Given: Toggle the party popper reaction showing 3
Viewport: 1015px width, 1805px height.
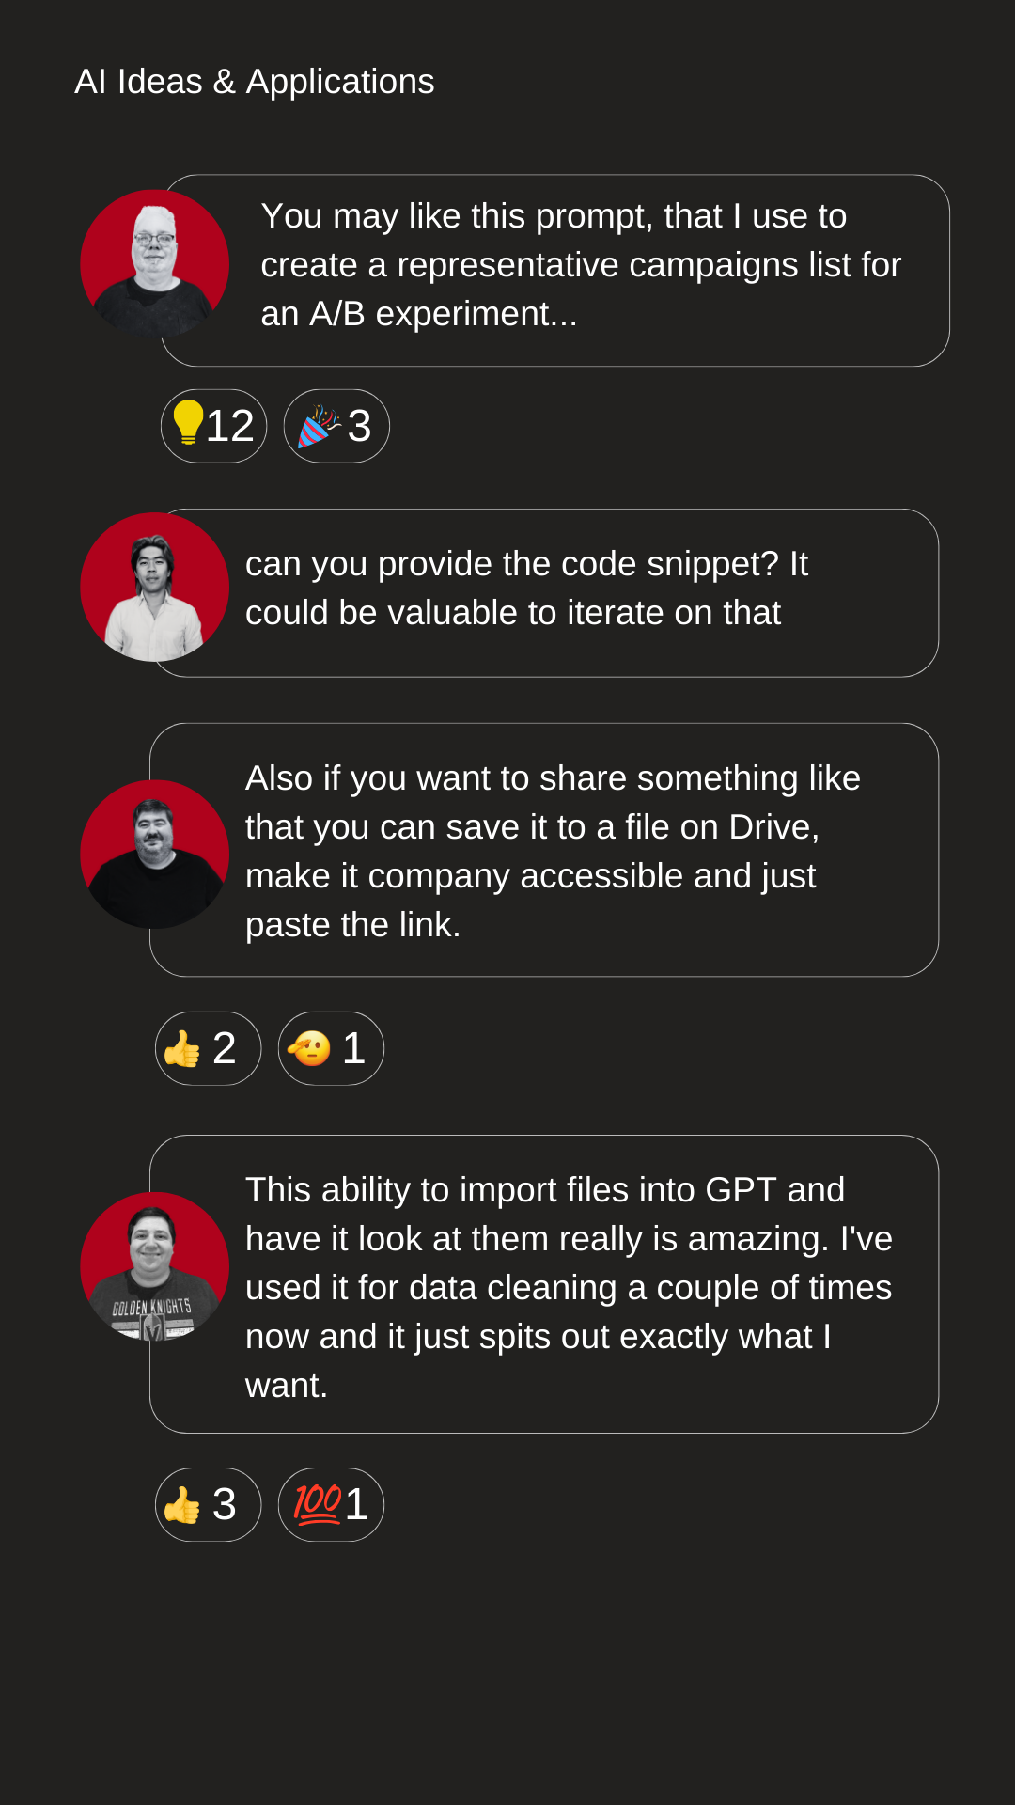Looking at the screenshot, I should coord(336,426).
